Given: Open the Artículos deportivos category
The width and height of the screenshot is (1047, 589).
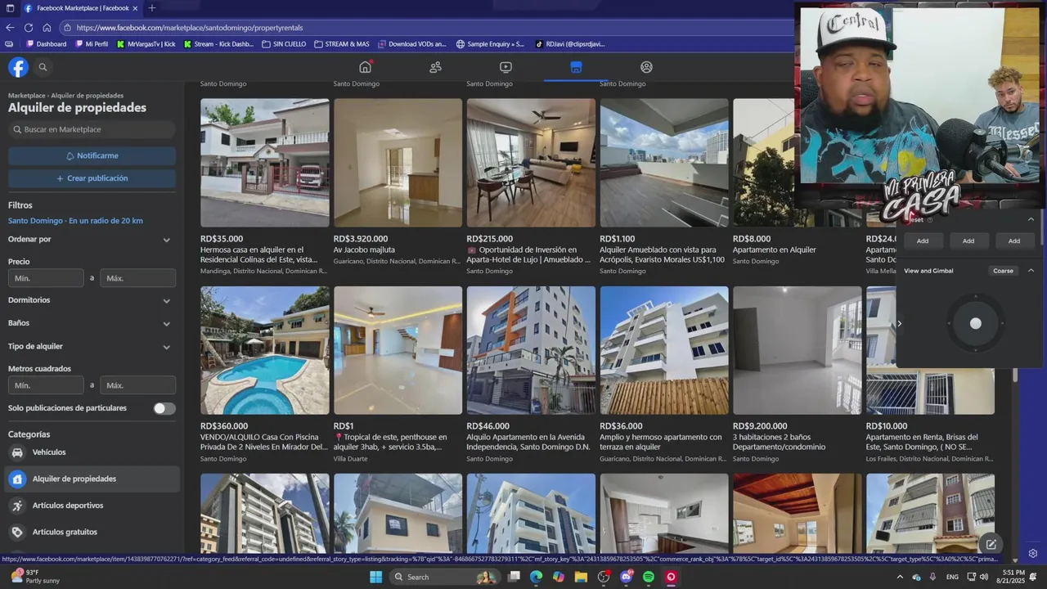Looking at the screenshot, I should (x=92, y=506).
